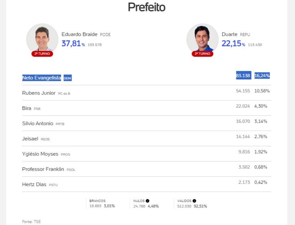This screenshot has height=225, width=295.
Task: Click the Hertz Dias candidate name
Action: pos(34,184)
